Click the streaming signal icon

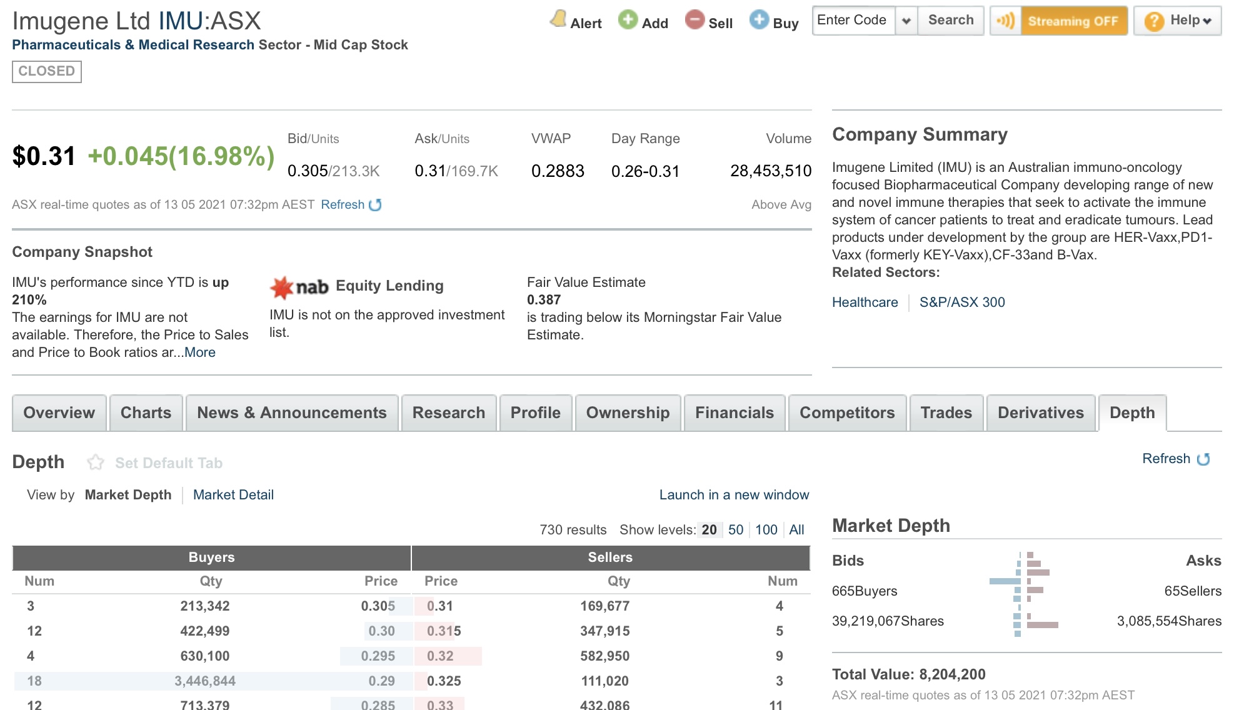pyautogui.click(x=1005, y=21)
